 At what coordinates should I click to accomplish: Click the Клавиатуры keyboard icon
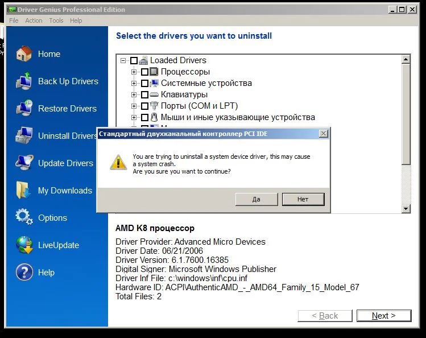coord(154,94)
